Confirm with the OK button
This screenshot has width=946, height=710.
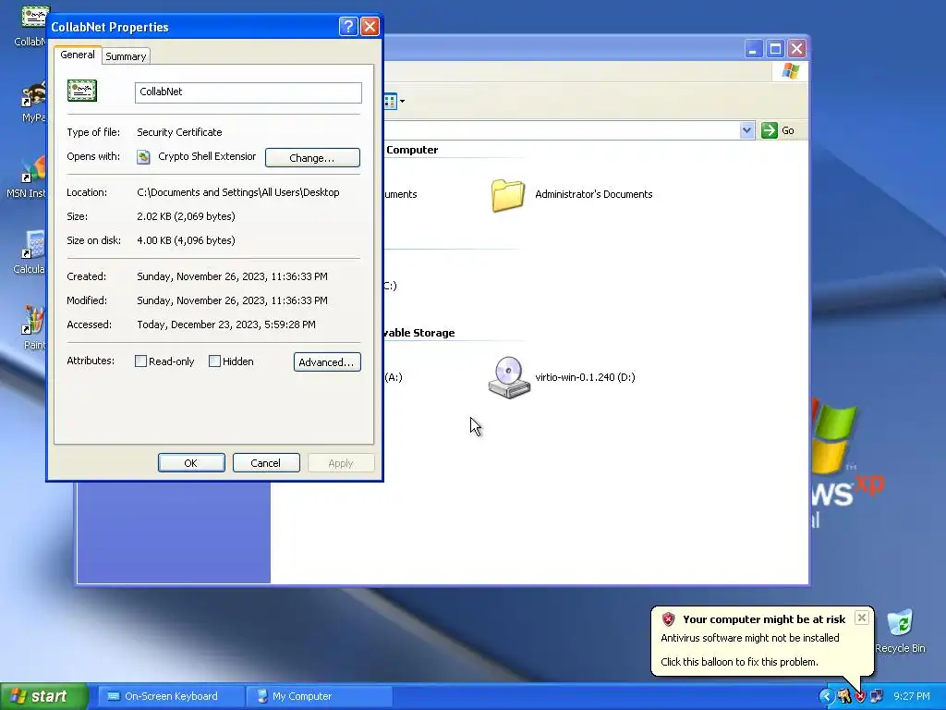tap(191, 463)
